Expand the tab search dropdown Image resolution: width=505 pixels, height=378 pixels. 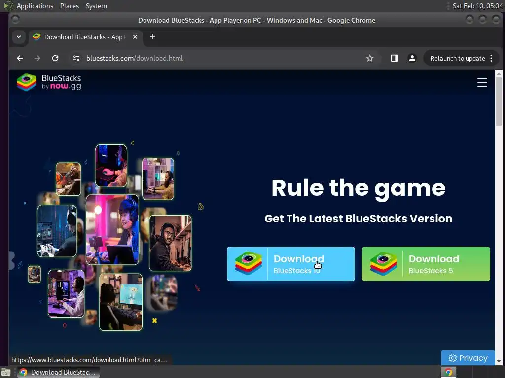pyautogui.click(x=19, y=37)
